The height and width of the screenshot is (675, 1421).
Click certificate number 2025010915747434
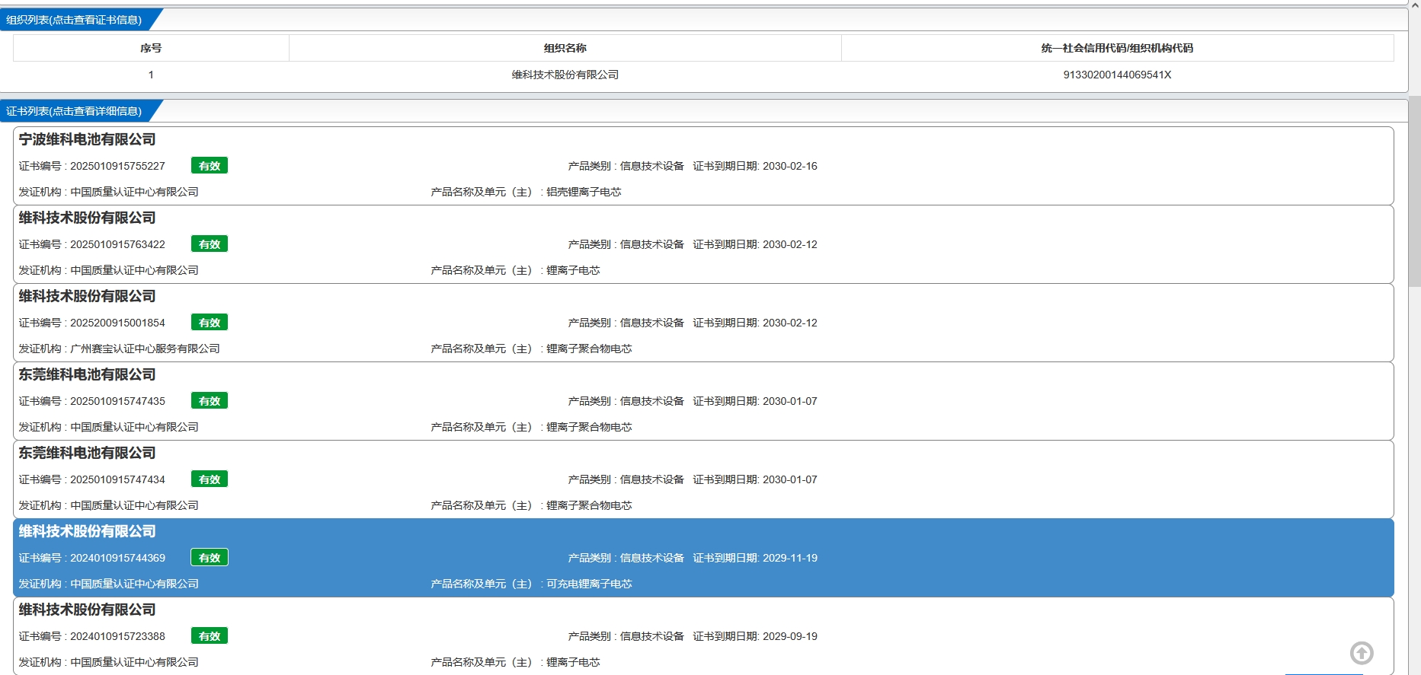pos(117,479)
